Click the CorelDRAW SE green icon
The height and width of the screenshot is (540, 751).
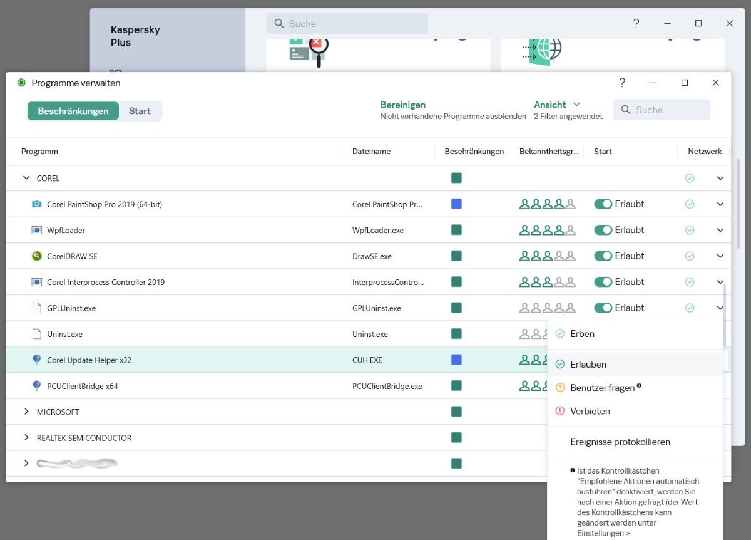tap(36, 256)
